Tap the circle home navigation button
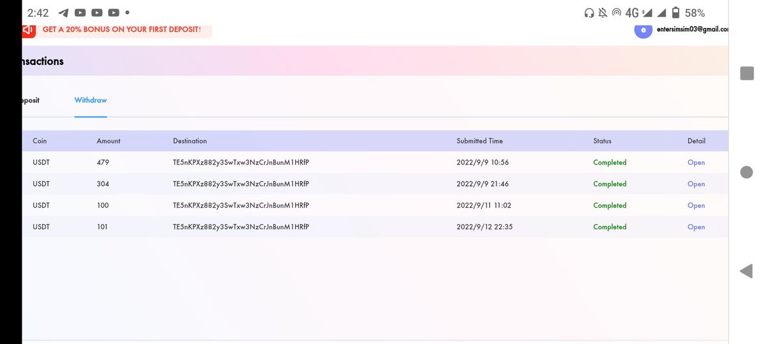 tap(747, 172)
